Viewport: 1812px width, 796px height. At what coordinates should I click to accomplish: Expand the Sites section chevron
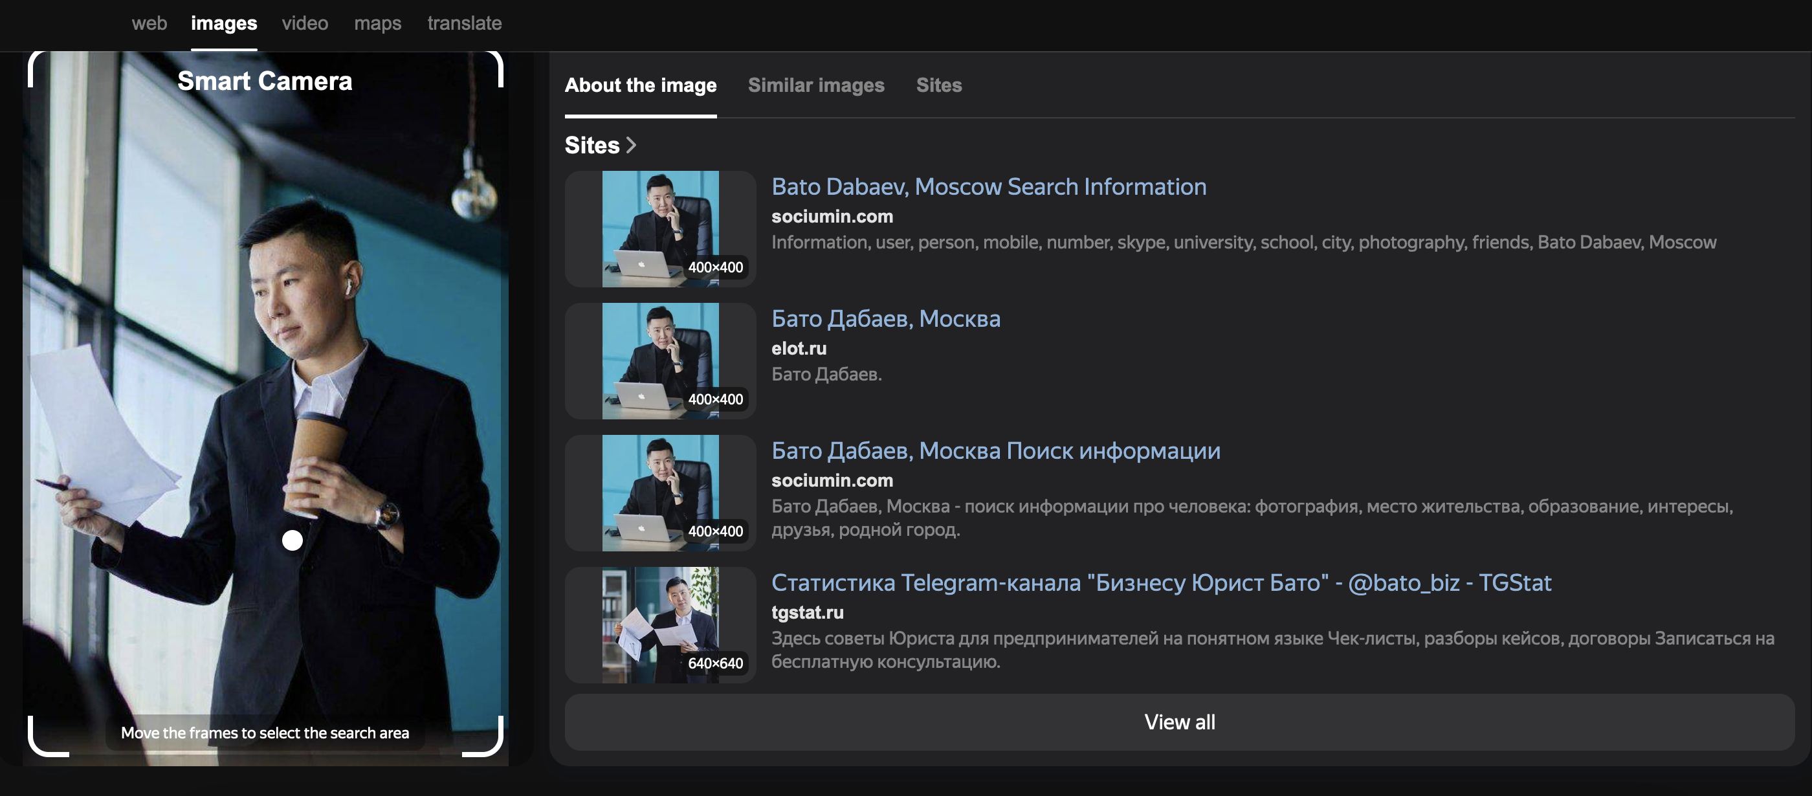tap(631, 145)
